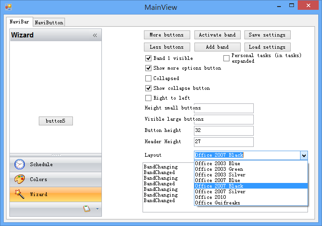This screenshot has height=226, width=322.
Task: Uncheck Band 1 visible
Action: 148,58
